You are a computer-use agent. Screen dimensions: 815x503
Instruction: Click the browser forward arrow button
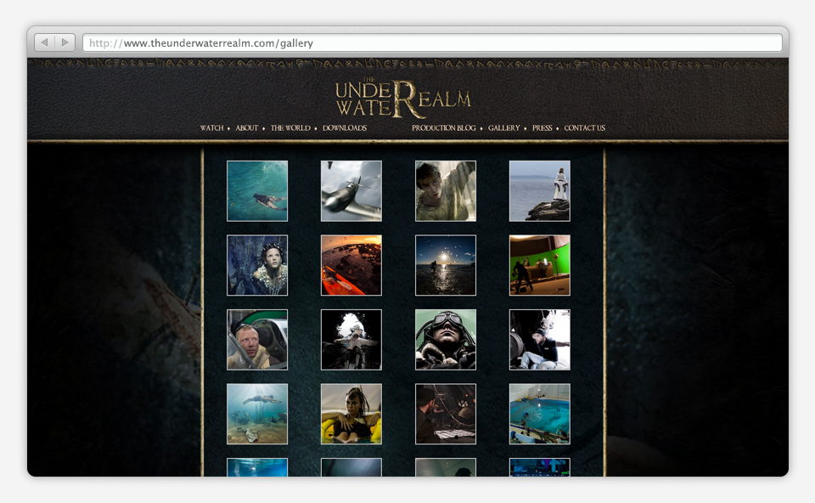65,42
